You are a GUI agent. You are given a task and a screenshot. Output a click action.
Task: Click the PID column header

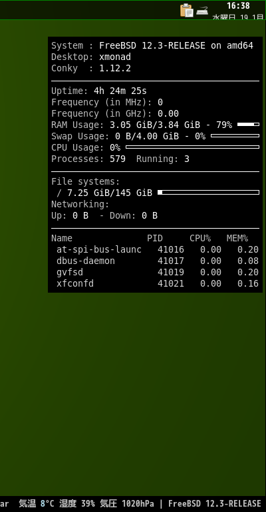[155, 239]
